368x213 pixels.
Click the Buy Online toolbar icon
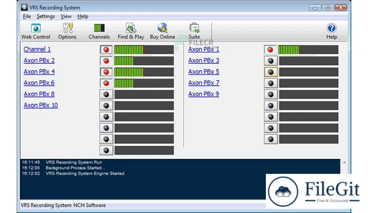tap(162, 31)
